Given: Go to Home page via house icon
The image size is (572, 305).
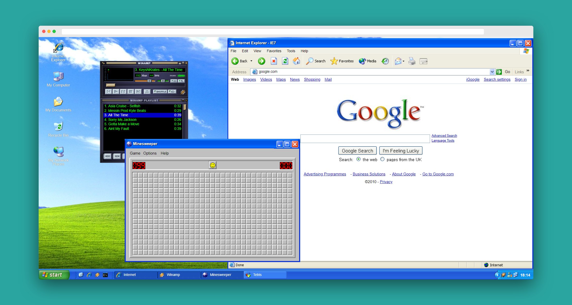Looking at the screenshot, I should coord(297,61).
